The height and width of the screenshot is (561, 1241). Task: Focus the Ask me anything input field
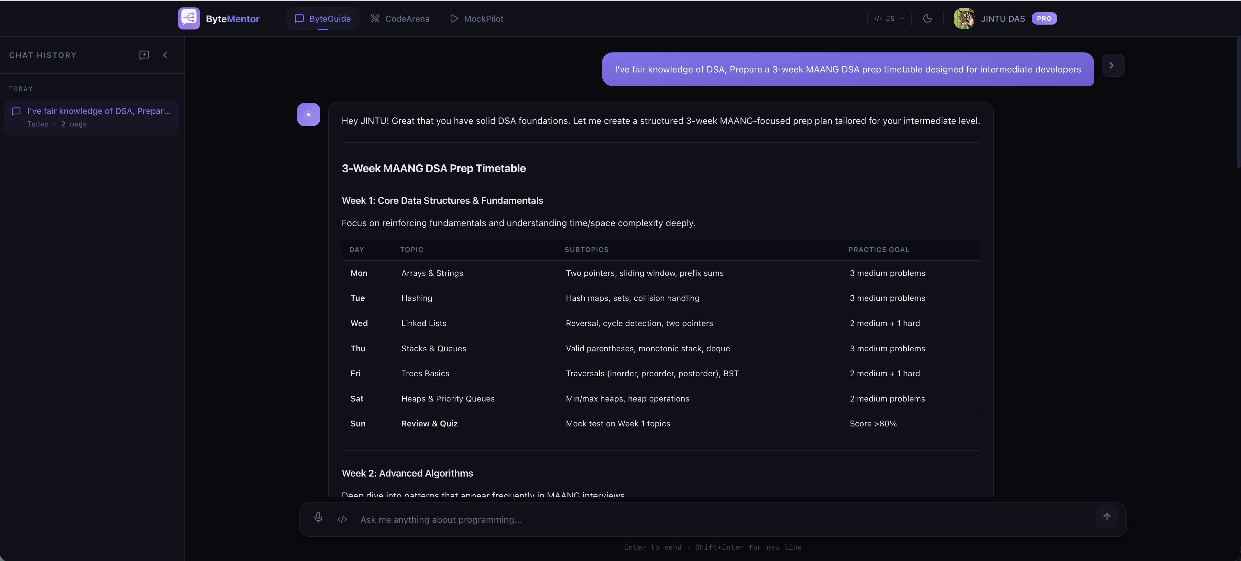click(723, 520)
